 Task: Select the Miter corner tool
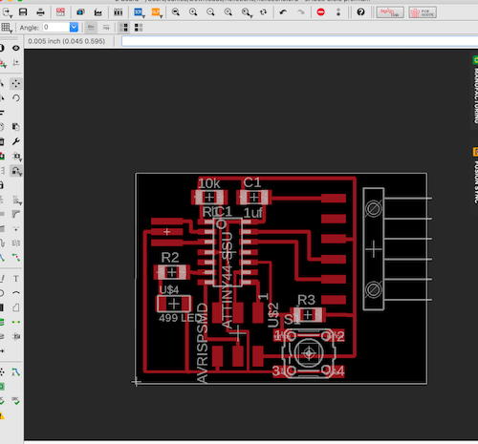(x=15, y=214)
